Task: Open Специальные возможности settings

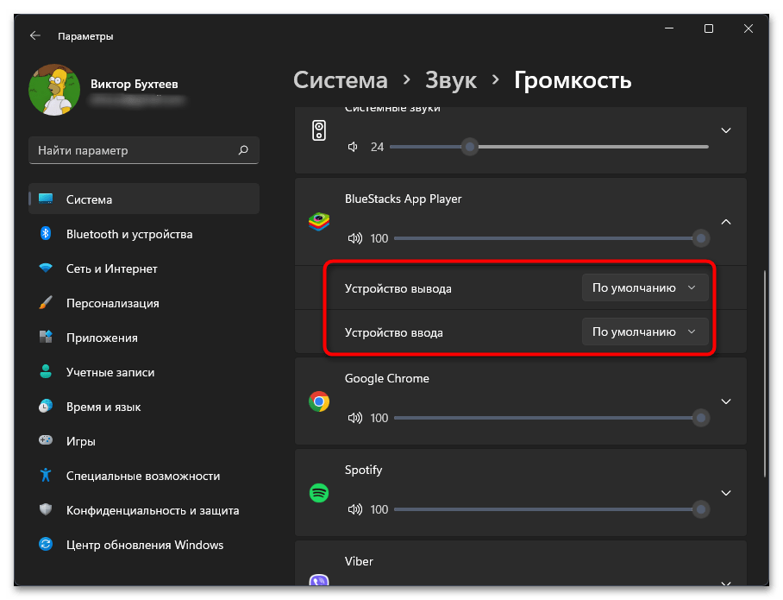Action: [x=144, y=475]
